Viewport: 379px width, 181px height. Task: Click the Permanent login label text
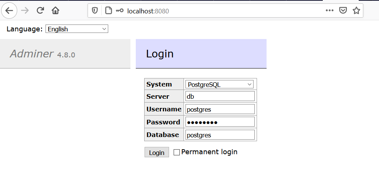209,152
